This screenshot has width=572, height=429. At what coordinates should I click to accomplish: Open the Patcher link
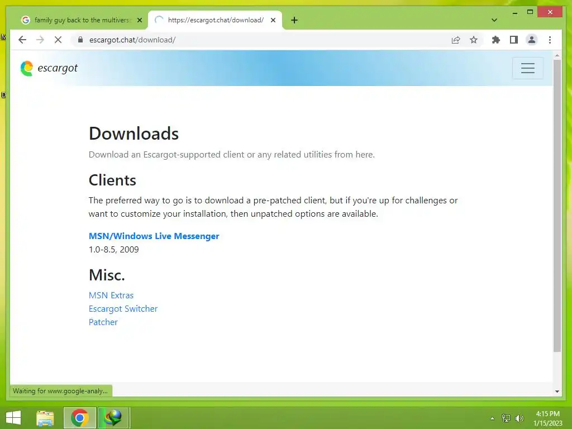pos(103,322)
